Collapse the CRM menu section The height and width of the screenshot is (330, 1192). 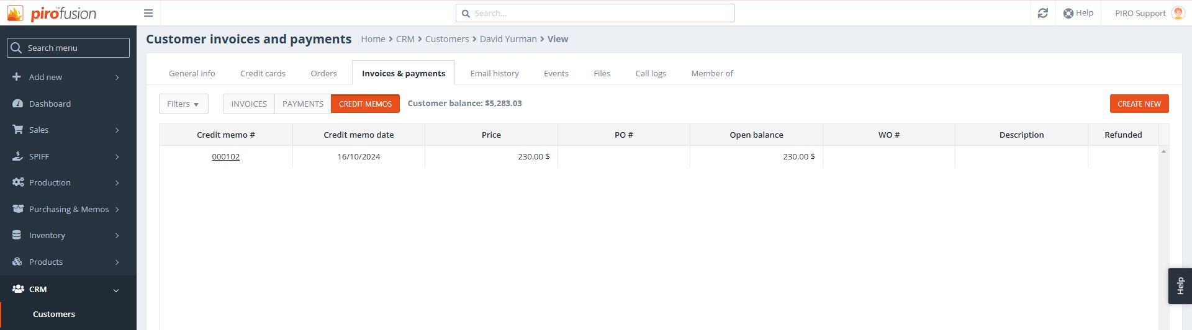pyautogui.click(x=115, y=290)
